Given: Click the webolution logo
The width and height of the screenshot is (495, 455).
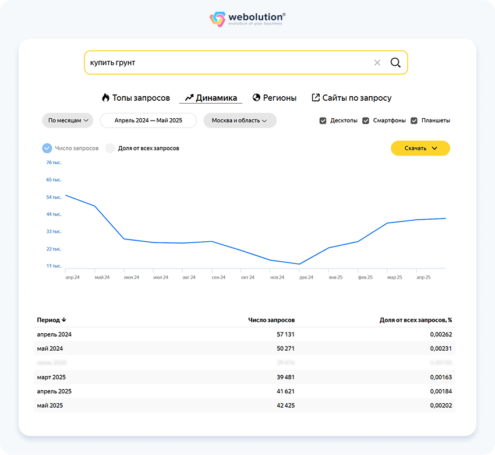Looking at the screenshot, I should pyautogui.click(x=248, y=19).
